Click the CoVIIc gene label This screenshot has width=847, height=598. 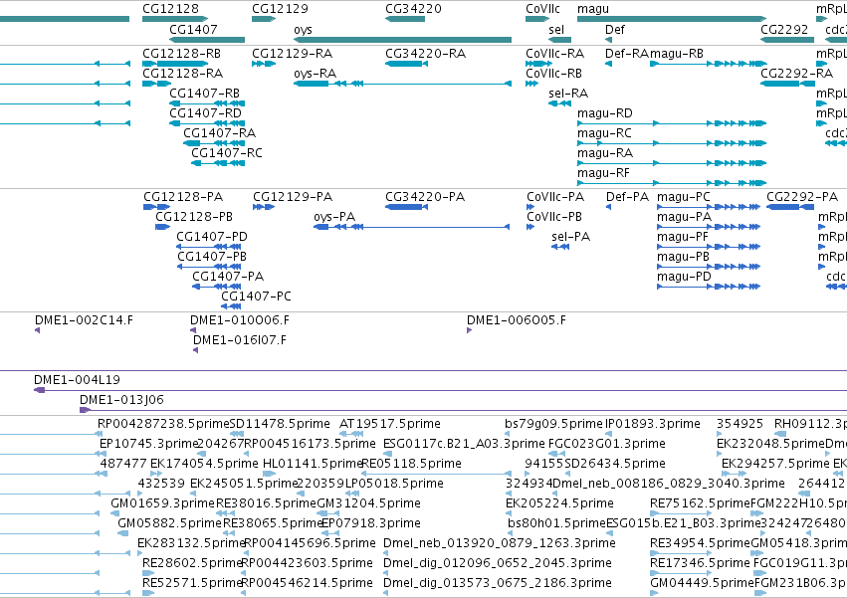(542, 9)
